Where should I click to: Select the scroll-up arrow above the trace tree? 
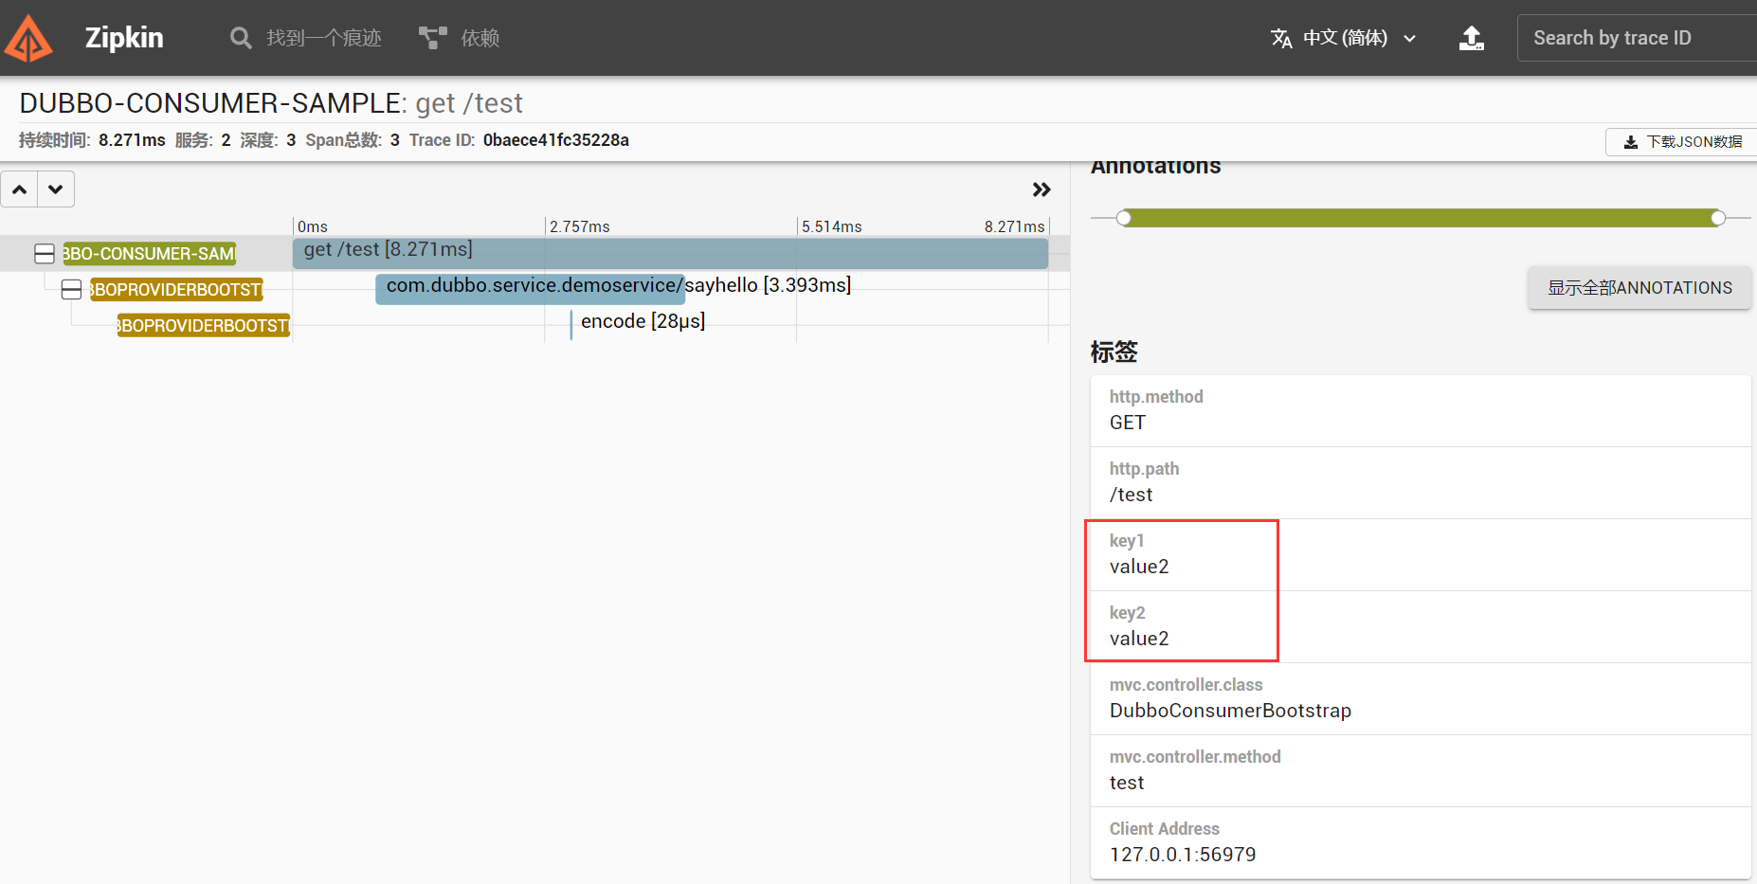pyautogui.click(x=18, y=189)
